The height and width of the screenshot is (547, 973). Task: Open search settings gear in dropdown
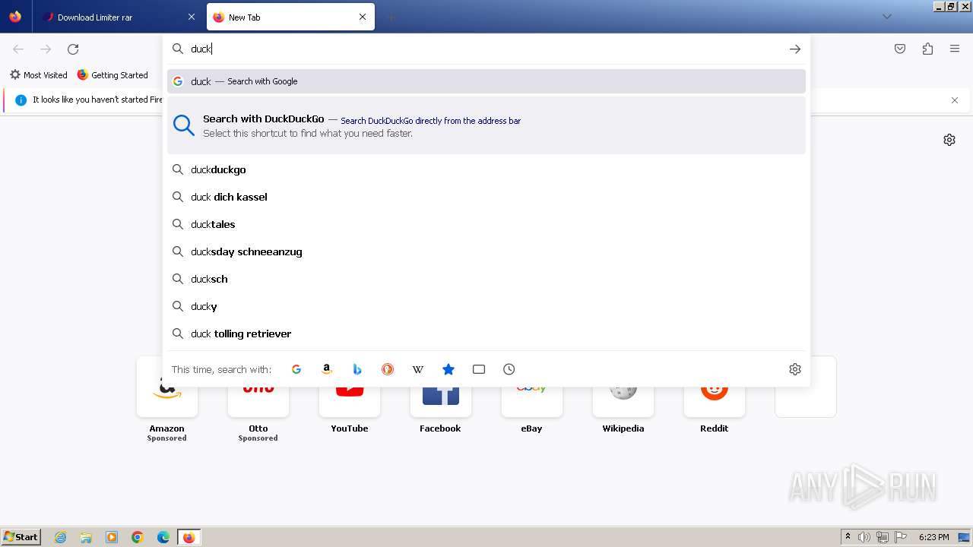click(795, 369)
